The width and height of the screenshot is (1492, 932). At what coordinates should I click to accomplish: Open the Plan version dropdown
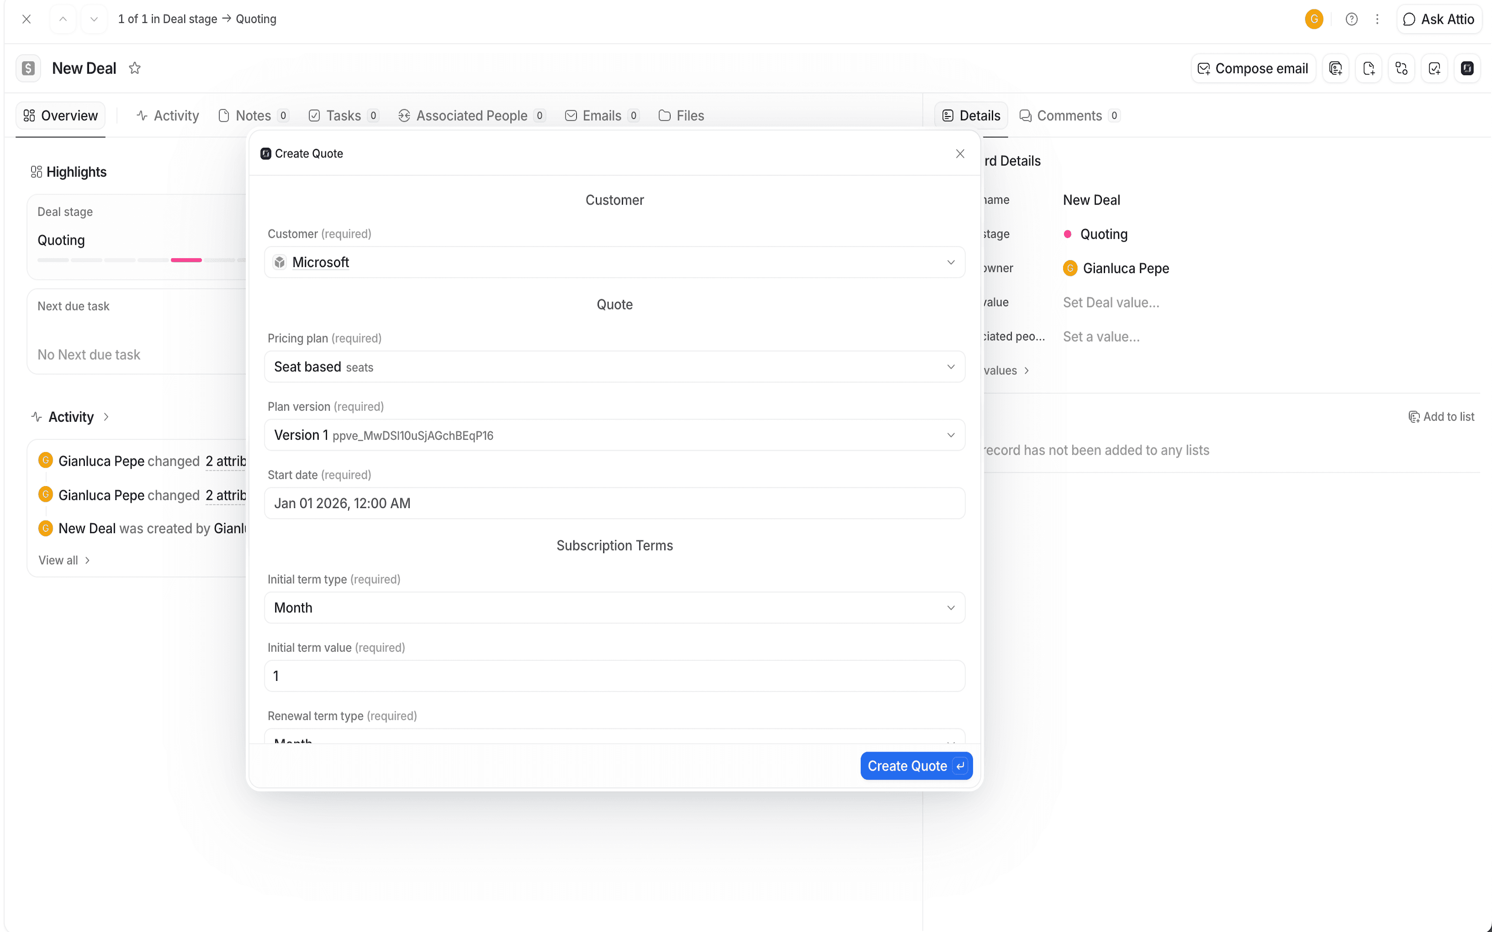(x=614, y=435)
